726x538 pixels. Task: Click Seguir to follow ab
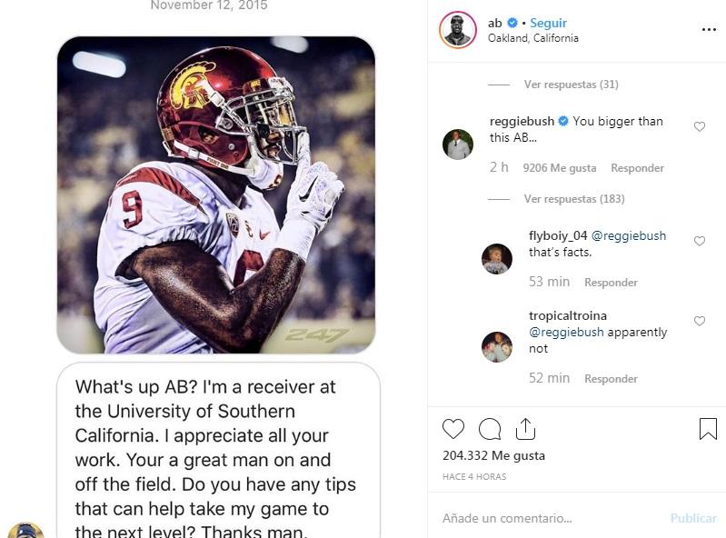click(548, 23)
